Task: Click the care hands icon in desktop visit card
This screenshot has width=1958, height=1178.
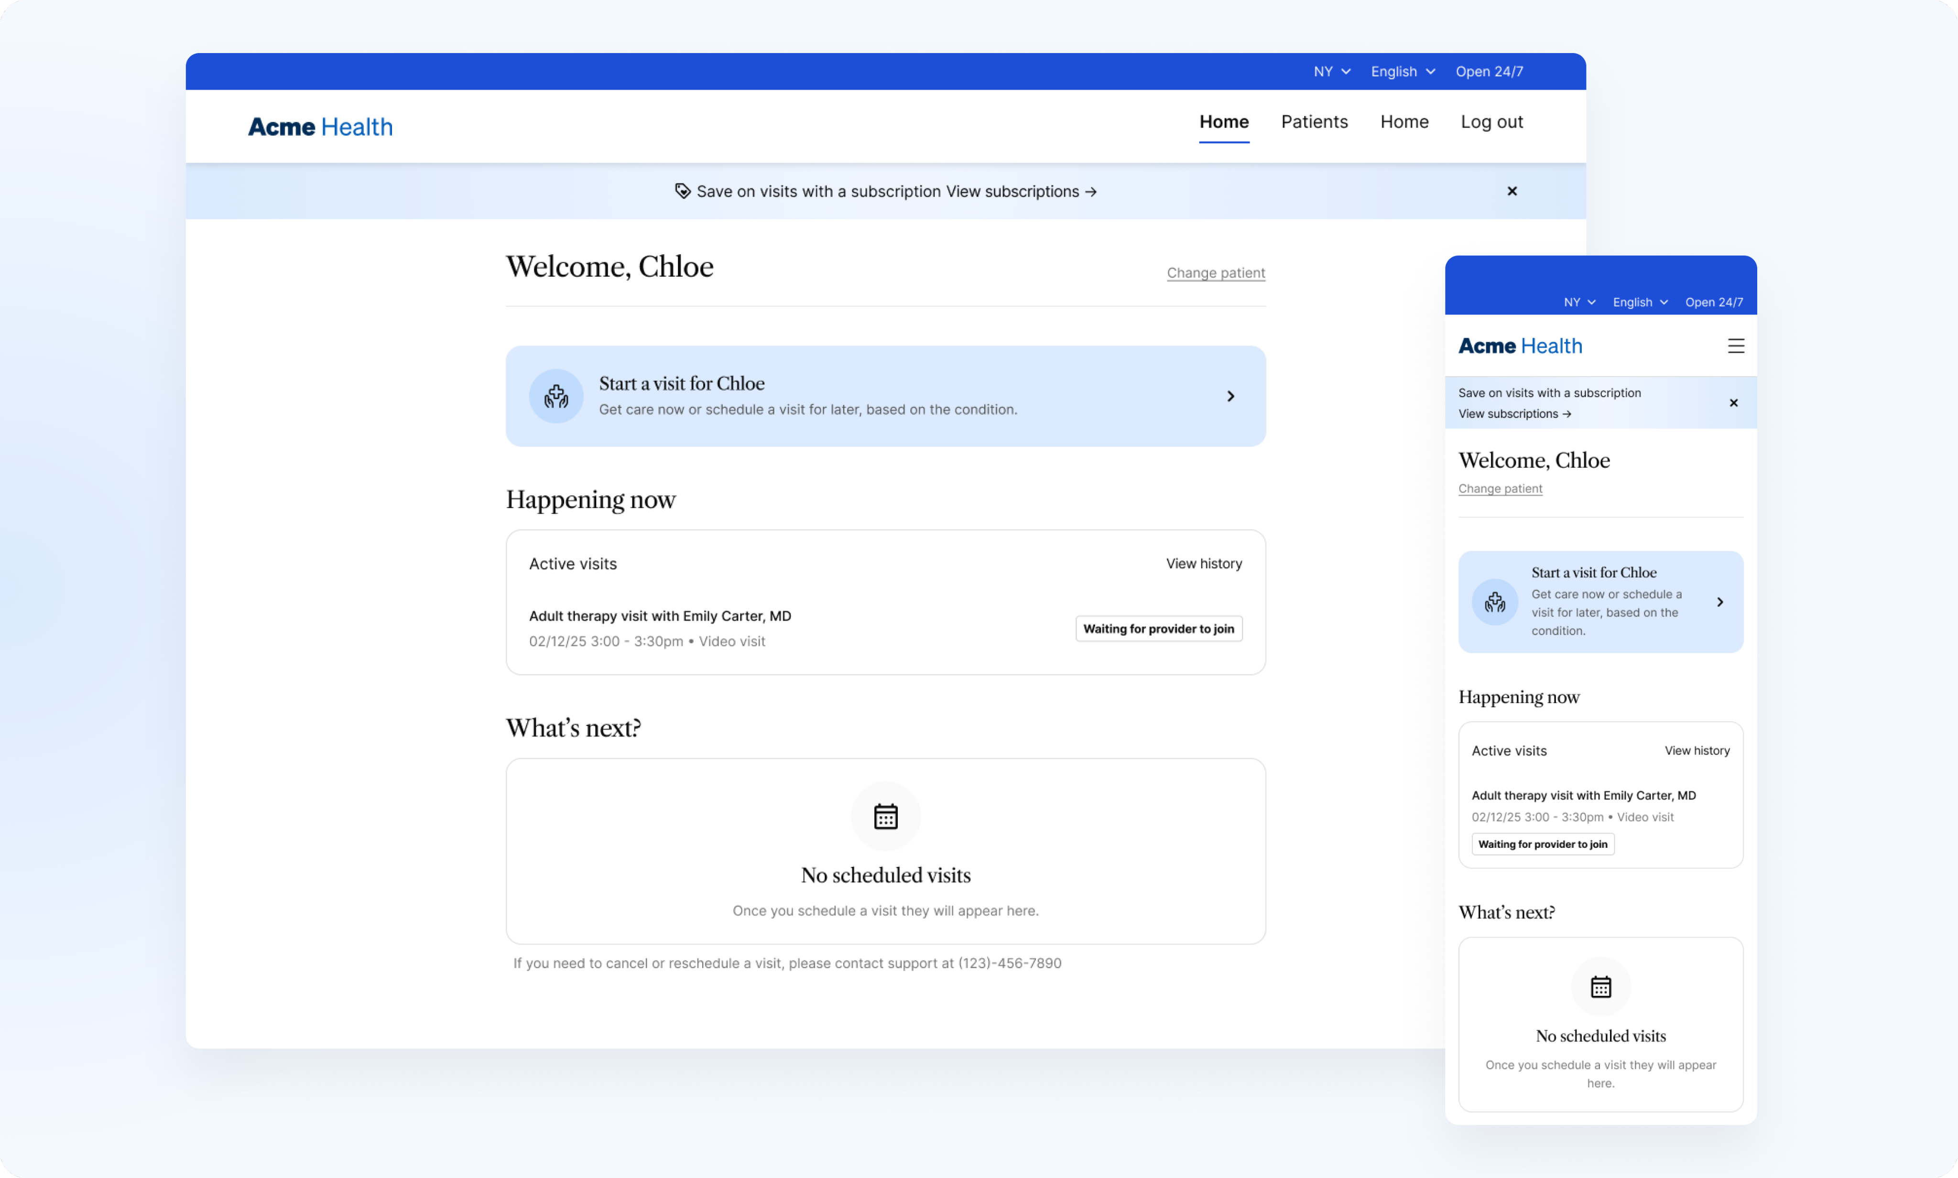Action: pos(556,396)
